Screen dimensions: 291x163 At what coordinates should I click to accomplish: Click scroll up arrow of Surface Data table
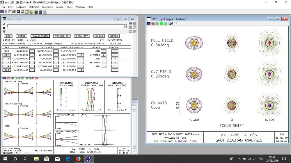click(x=134, y=36)
